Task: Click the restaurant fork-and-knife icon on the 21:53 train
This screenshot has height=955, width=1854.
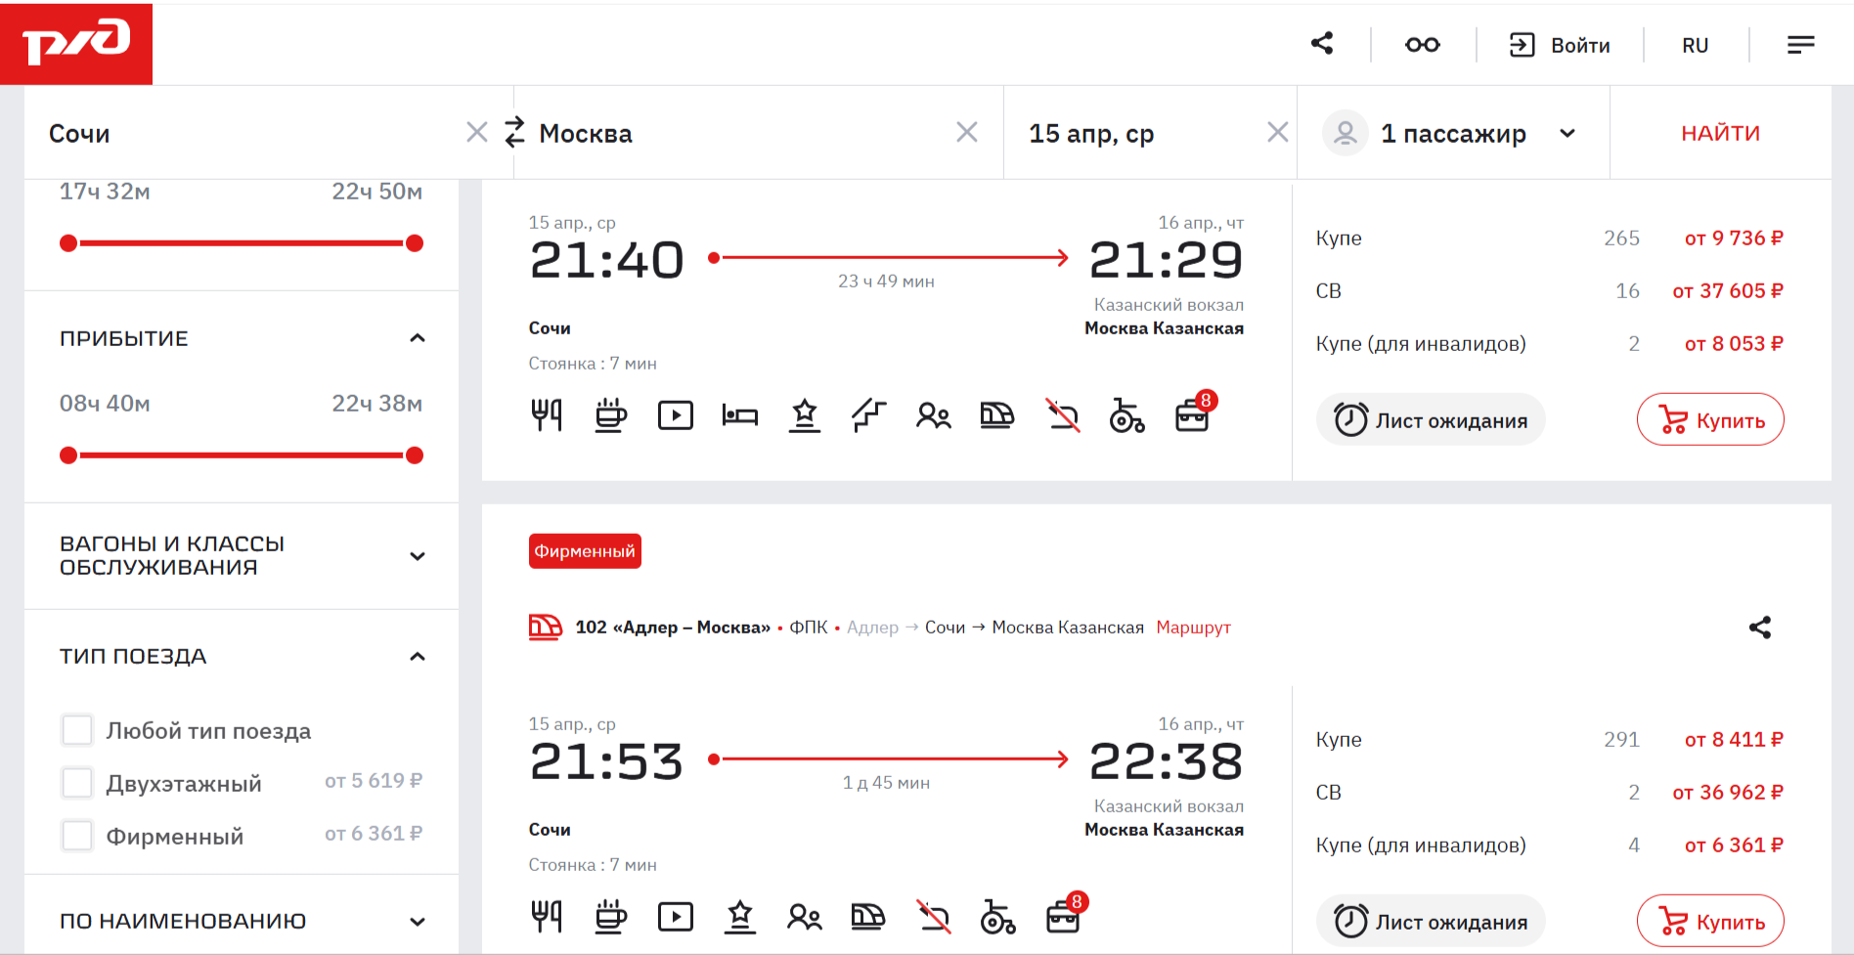Action: pos(546,917)
